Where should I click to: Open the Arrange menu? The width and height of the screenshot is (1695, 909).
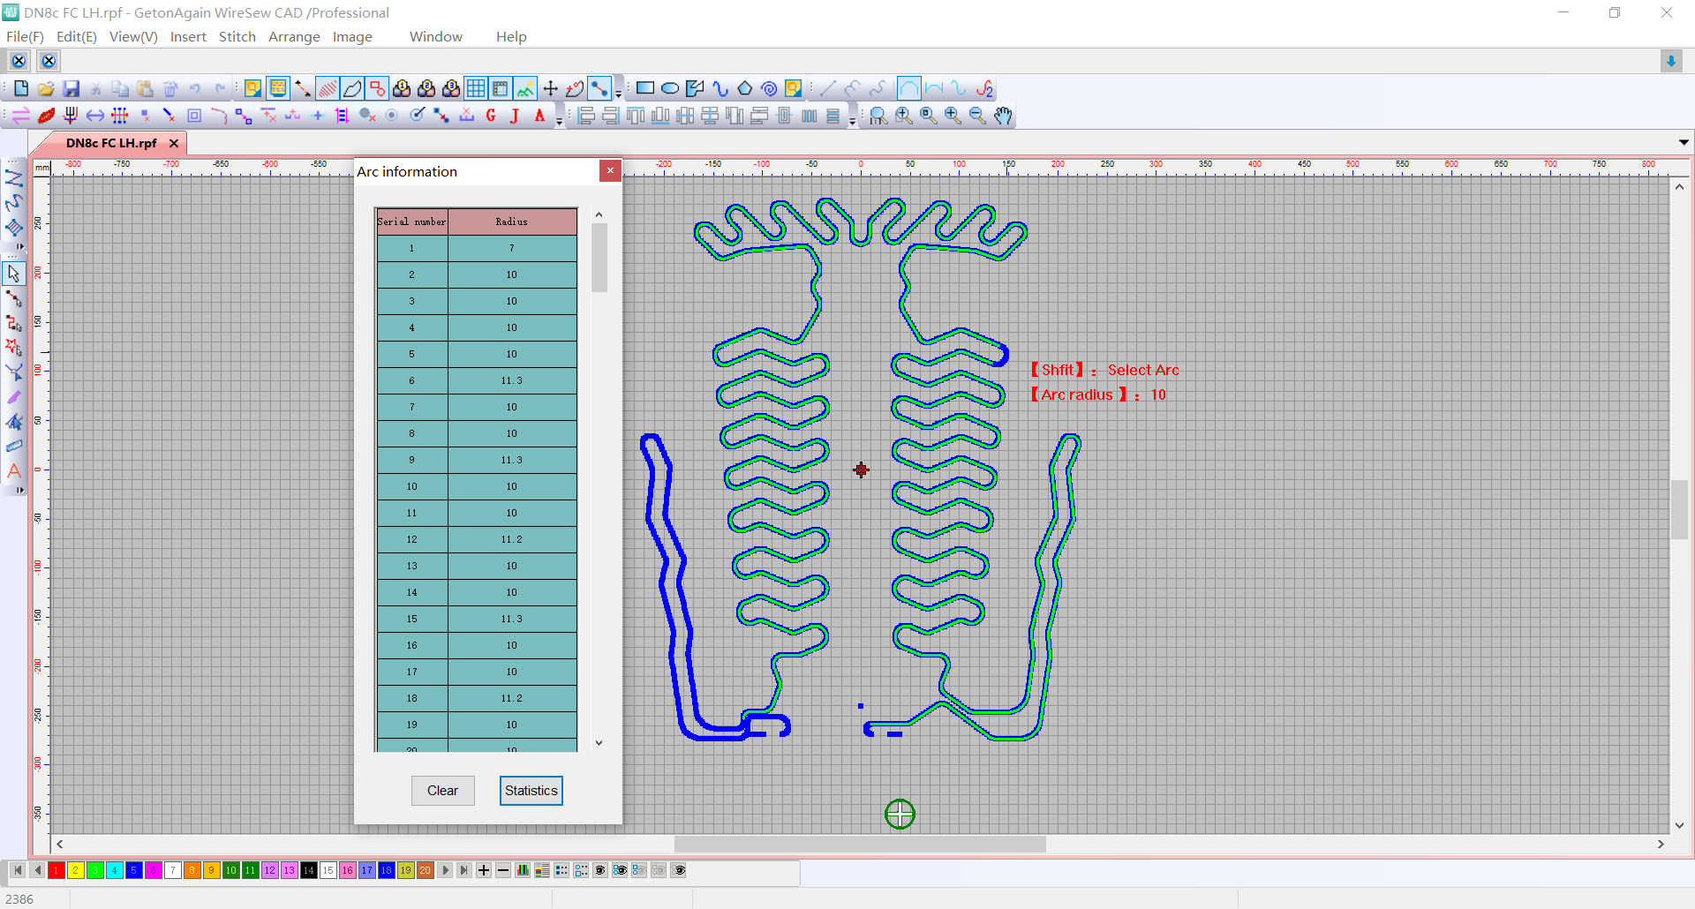pyautogui.click(x=294, y=37)
